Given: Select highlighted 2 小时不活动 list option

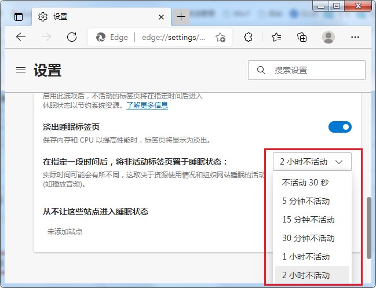Looking at the screenshot, I should [x=312, y=275].
